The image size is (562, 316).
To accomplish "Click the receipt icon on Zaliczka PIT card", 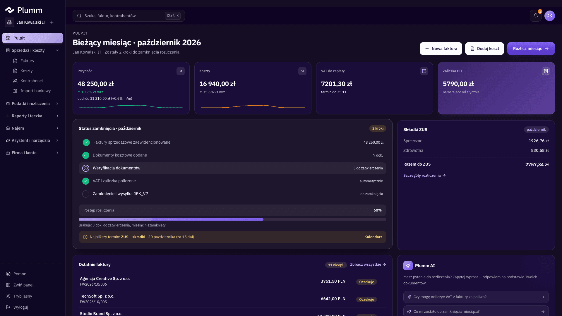I will [546, 71].
